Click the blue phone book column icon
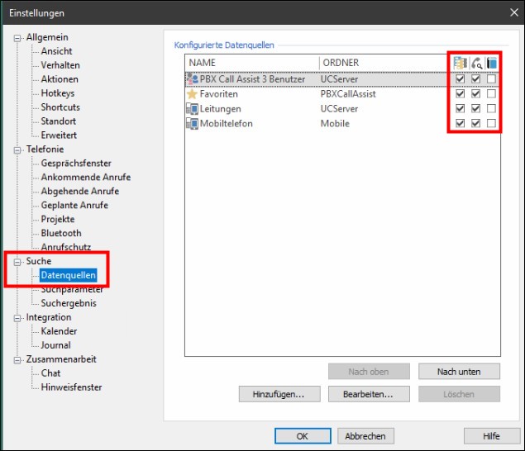525x451 pixels. click(x=491, y=63)
